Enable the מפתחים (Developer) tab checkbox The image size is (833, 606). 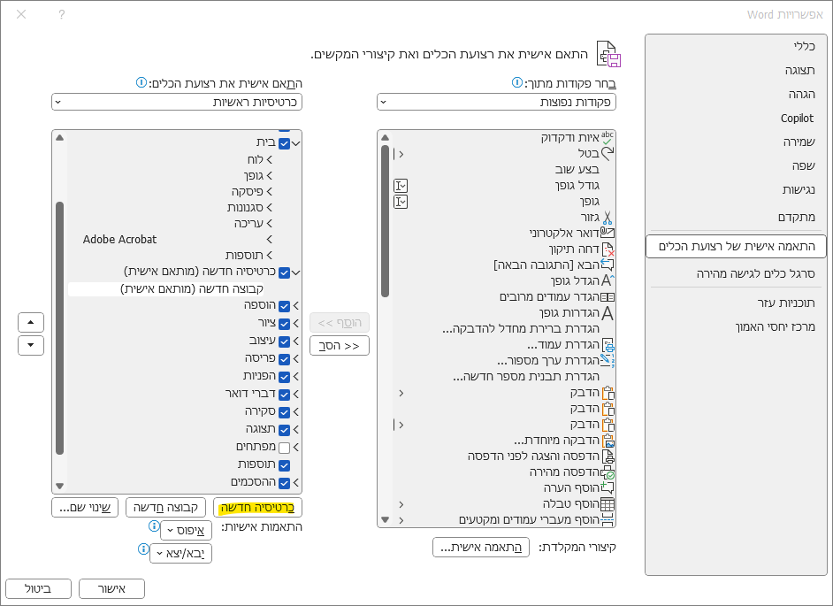pyautogui.click(x=284, y=448)
